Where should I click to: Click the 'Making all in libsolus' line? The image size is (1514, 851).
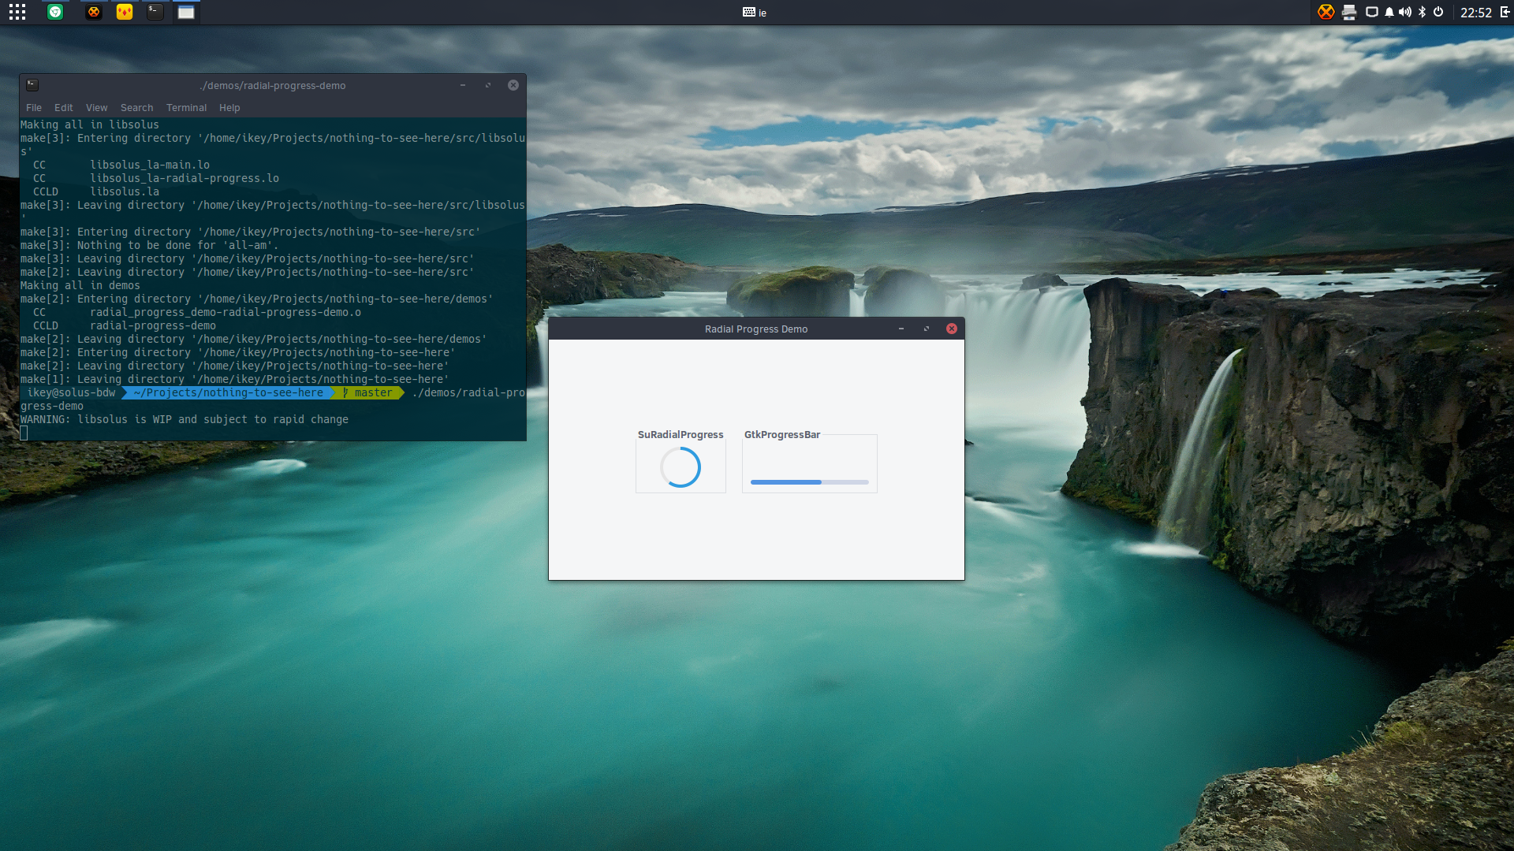coord(90,124)
